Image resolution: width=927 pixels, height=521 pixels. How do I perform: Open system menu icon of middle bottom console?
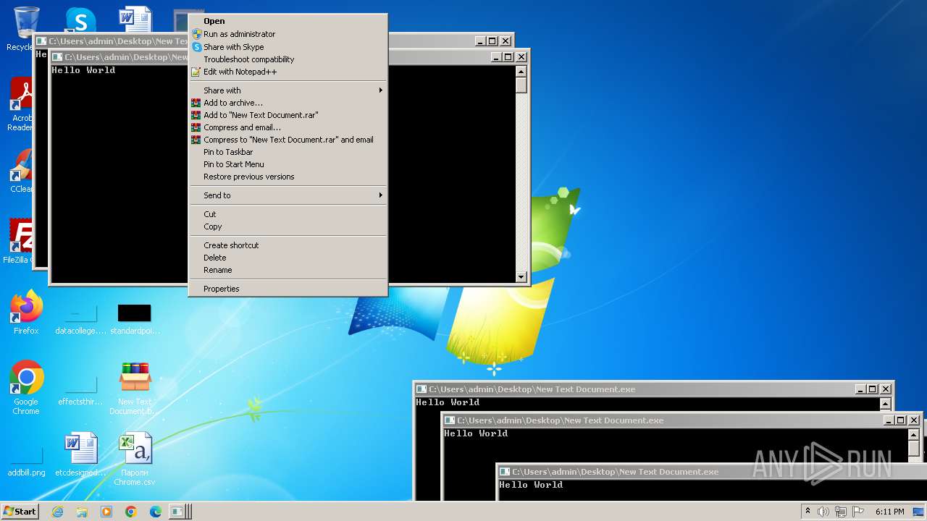click(450, 420)
